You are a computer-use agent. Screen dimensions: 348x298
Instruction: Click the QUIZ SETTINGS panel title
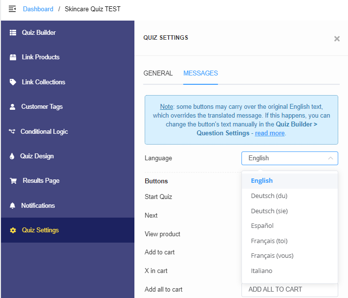click(x=166, y=38)
